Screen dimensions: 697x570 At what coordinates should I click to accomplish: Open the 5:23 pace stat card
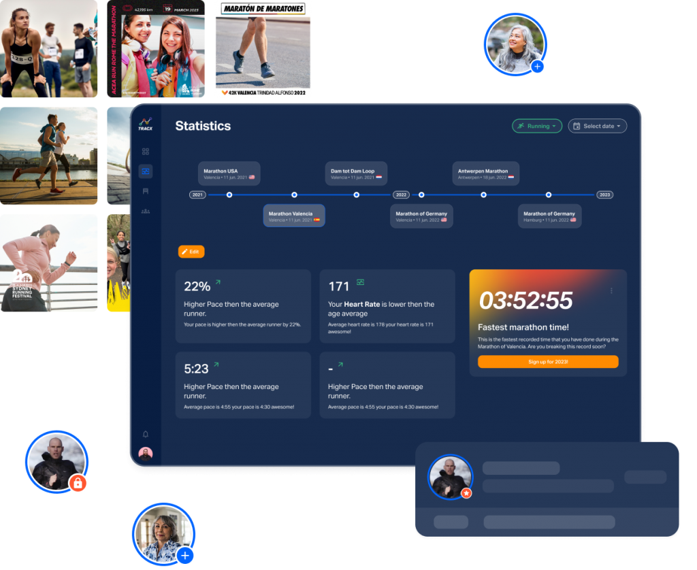pyautogui.click(x=243, y=385)
